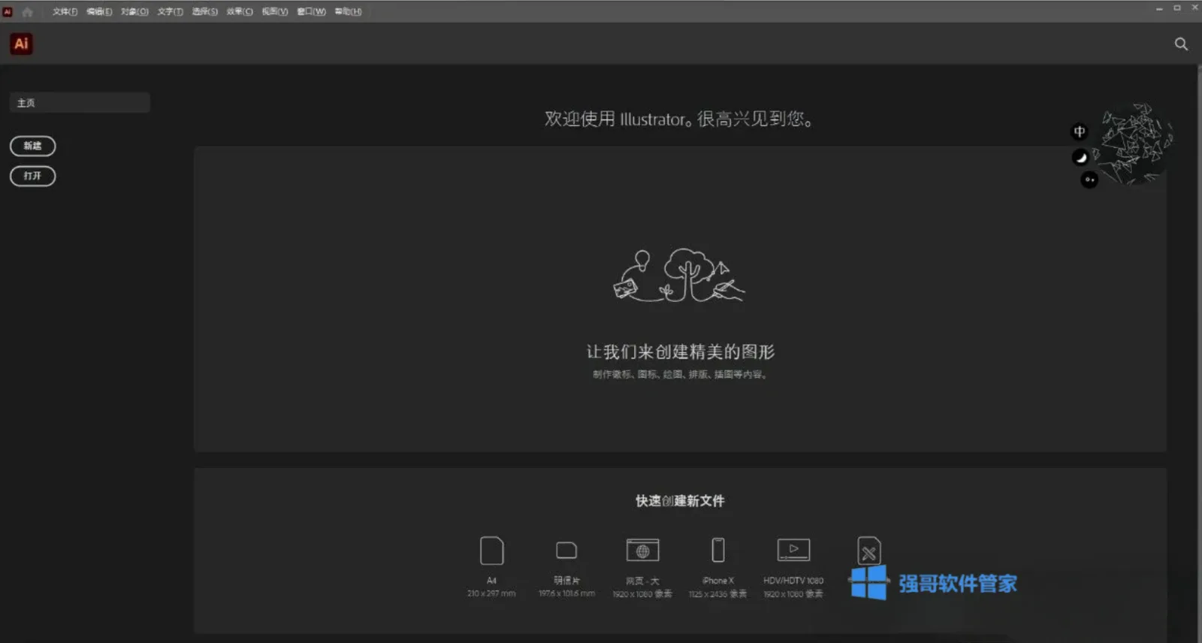Click the line-art tree illustration
1202x643 pixels.
679,276
